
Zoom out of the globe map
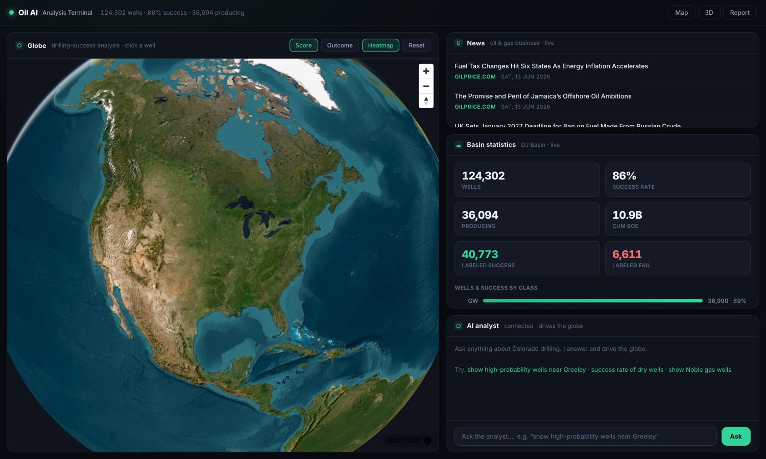pos(426,86)
